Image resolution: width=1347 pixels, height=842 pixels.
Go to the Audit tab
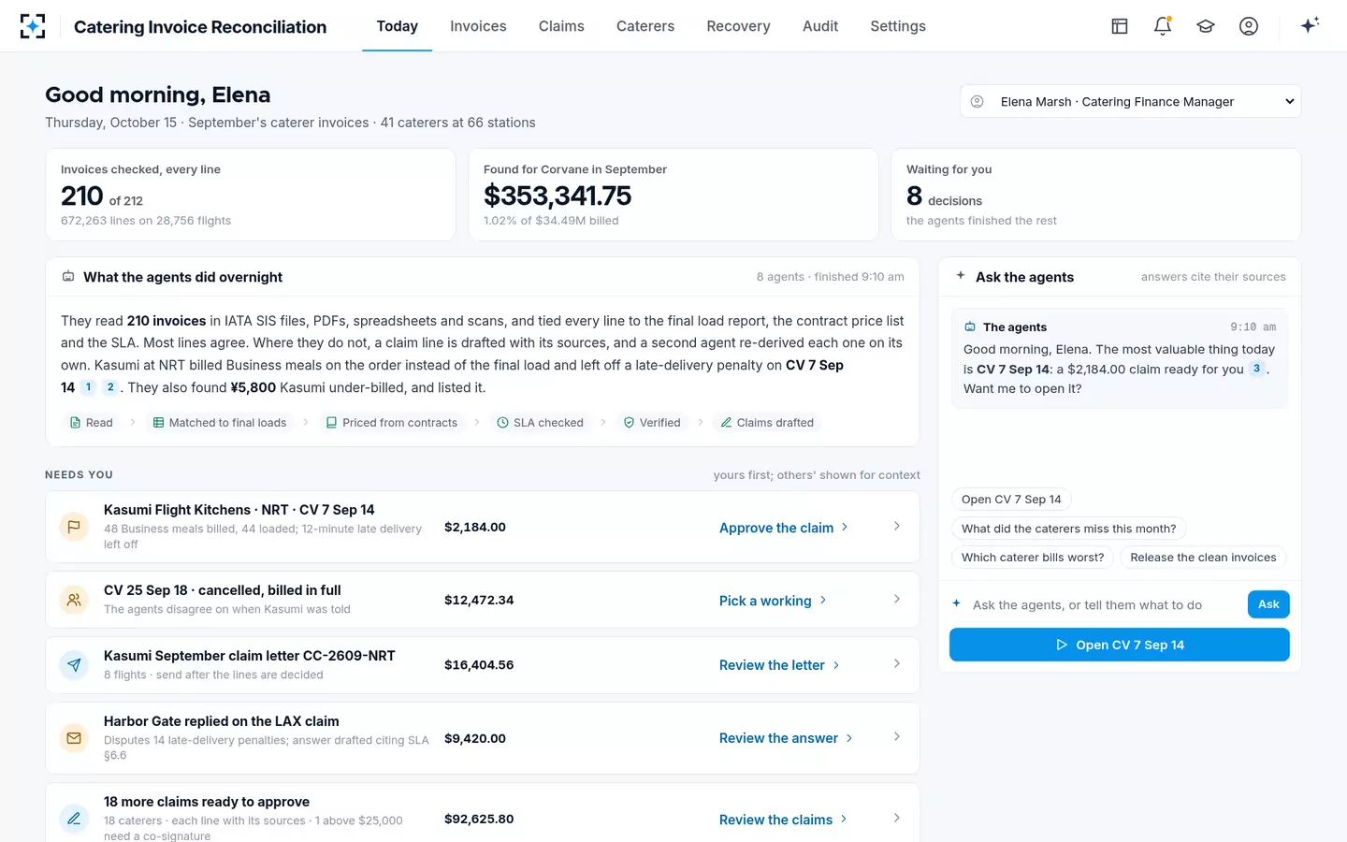coord(820,26)
